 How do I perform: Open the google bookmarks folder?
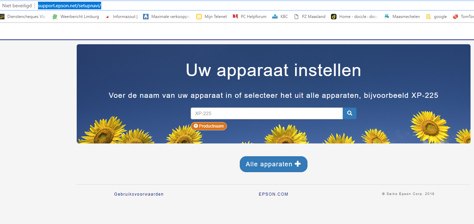point(436,17)
